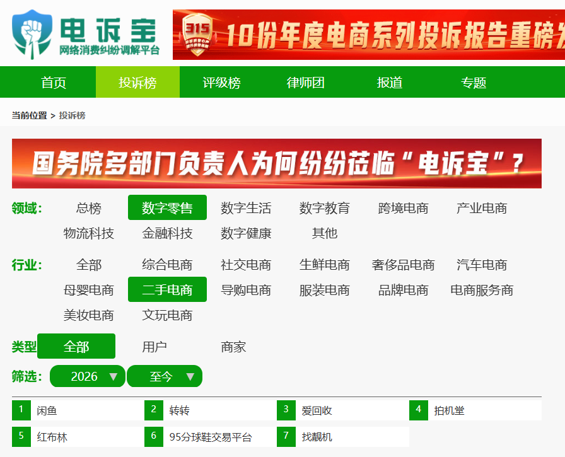This screenshot has height=457, width=565.
Task: Filter by 奢侈品电商 industry
Action: tap(403, 265)
